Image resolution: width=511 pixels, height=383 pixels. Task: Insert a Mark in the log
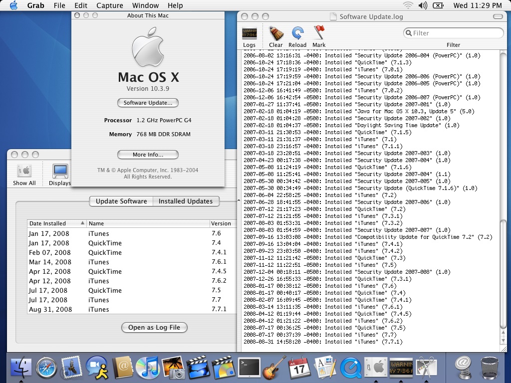click(x=319, y=37)
